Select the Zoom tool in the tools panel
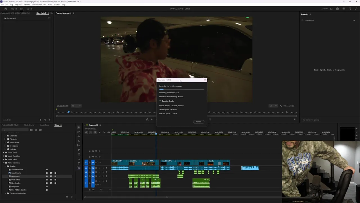 tap(79, 159)
